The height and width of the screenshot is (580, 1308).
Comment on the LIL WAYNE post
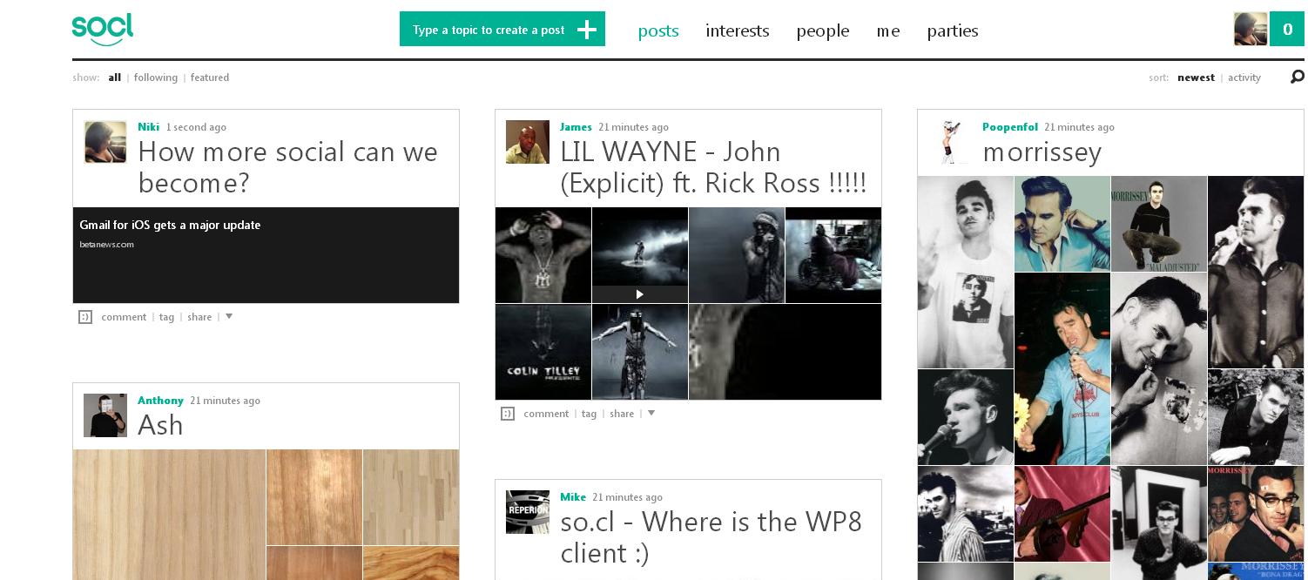[546, 414]
